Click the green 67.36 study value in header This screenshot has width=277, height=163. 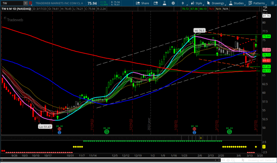coord(194,9)
